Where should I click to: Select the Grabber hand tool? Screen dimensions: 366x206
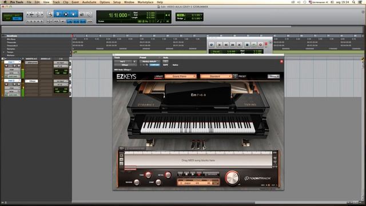[73, 14]
